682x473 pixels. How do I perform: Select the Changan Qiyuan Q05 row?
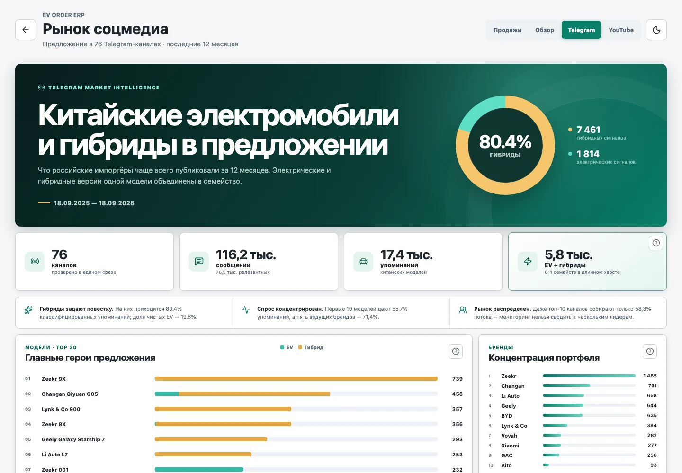tap(244, 394)
